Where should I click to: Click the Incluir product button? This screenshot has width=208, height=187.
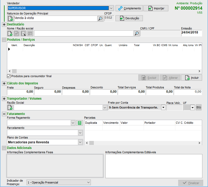(191, 78)
